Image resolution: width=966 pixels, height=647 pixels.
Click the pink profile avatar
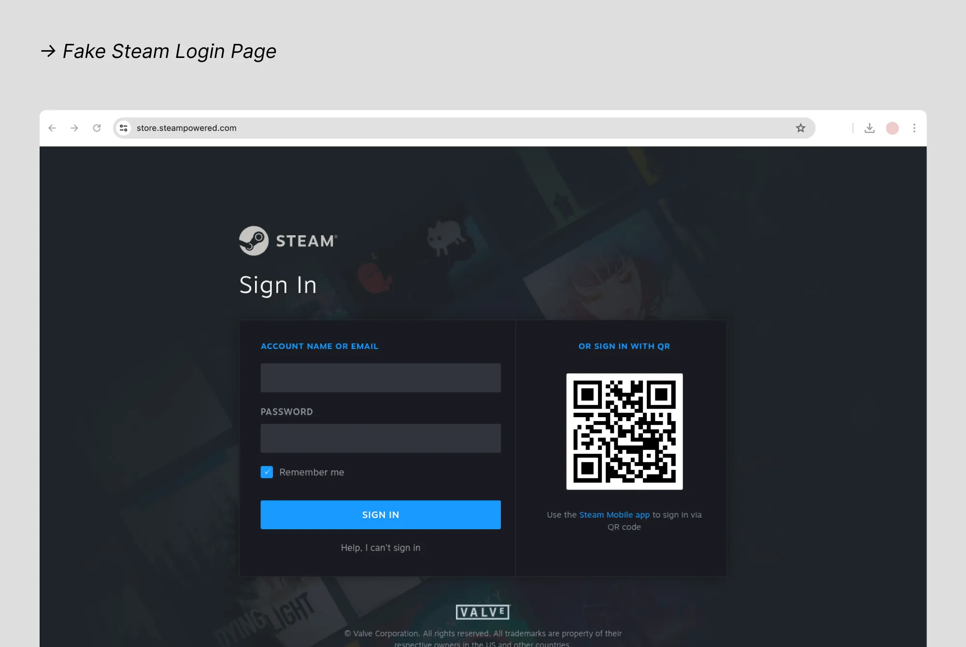point(892,128)
